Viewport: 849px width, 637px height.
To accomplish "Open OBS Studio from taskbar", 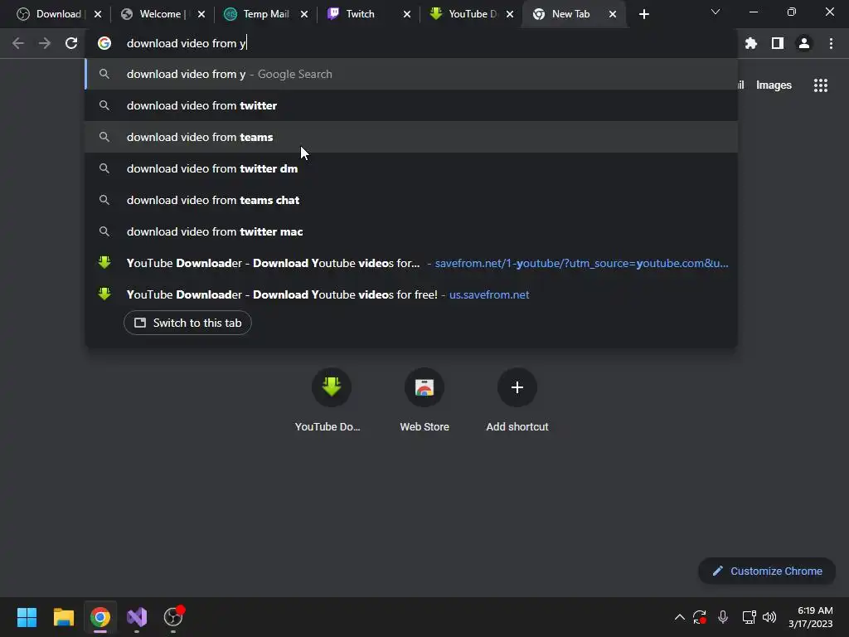I will coord(173,617).
